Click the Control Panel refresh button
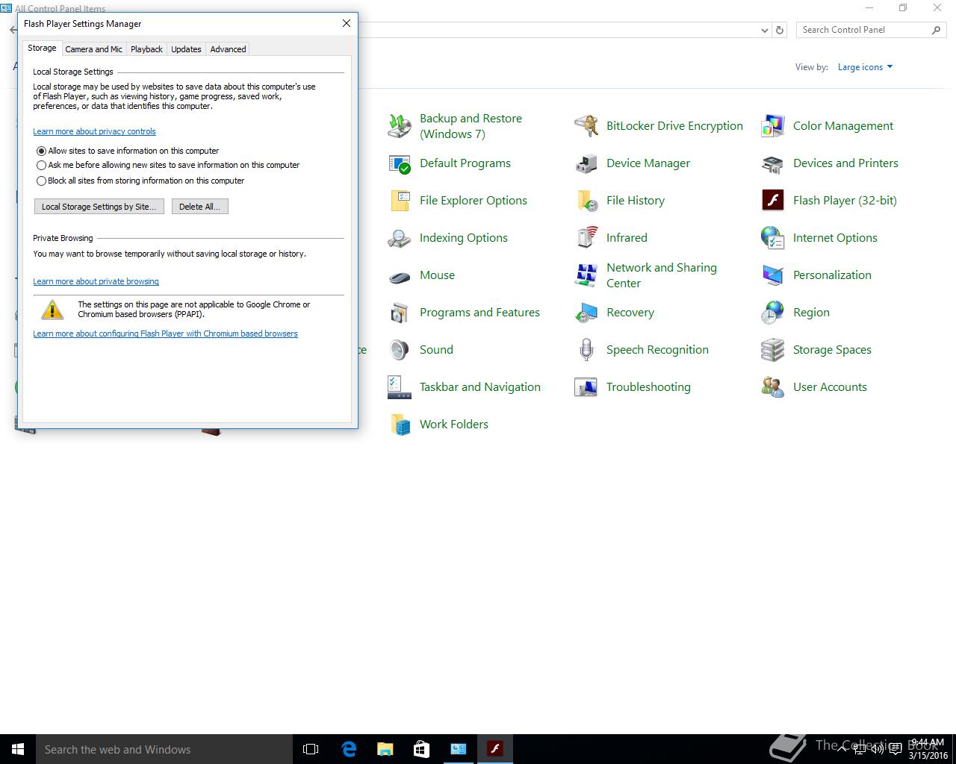956x764 pixels. 780,31
